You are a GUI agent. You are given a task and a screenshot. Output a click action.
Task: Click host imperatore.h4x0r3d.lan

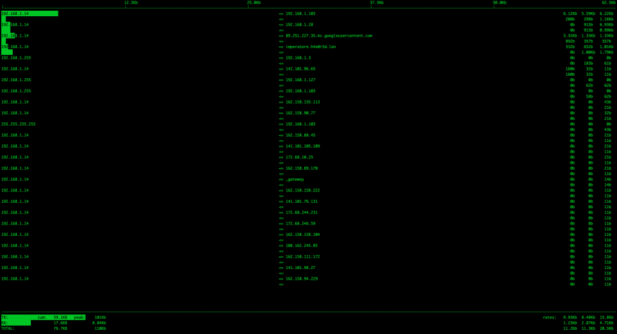pos(310,47)
